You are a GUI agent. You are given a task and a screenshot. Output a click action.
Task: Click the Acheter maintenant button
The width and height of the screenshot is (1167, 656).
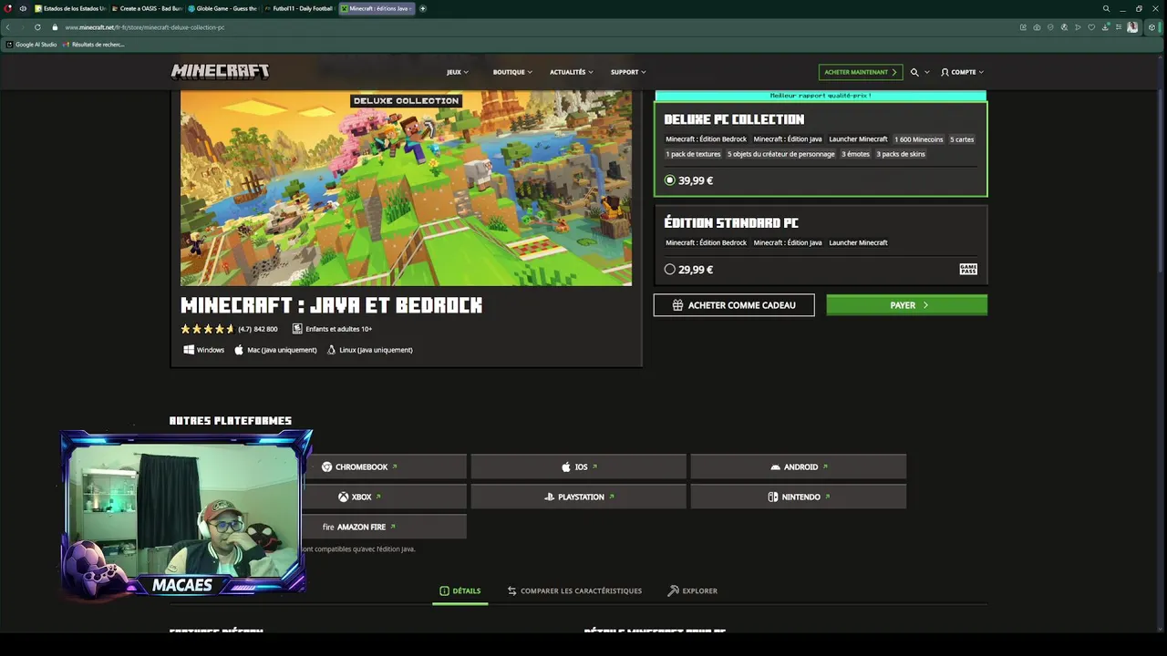861,72
